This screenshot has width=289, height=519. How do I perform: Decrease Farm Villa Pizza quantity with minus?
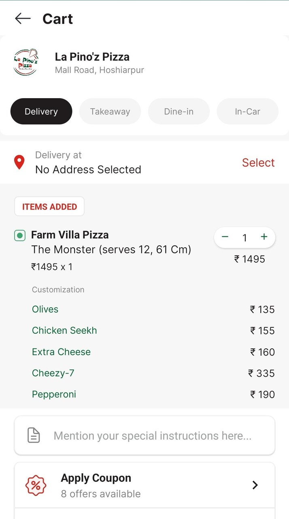point(225,237)
